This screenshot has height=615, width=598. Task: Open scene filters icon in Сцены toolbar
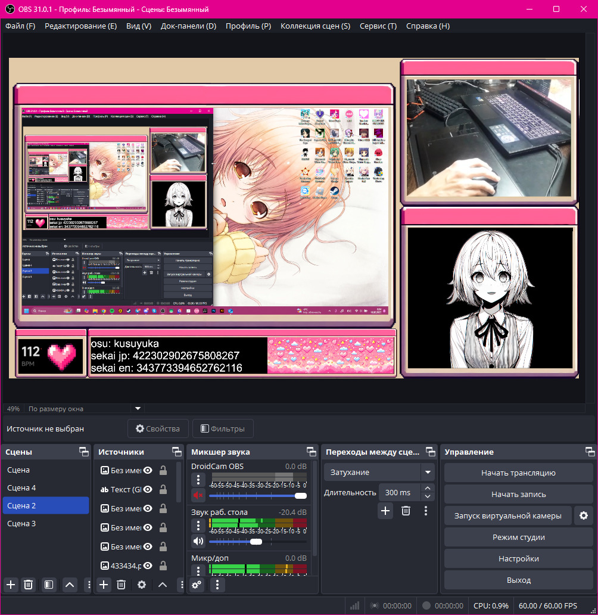49,585
